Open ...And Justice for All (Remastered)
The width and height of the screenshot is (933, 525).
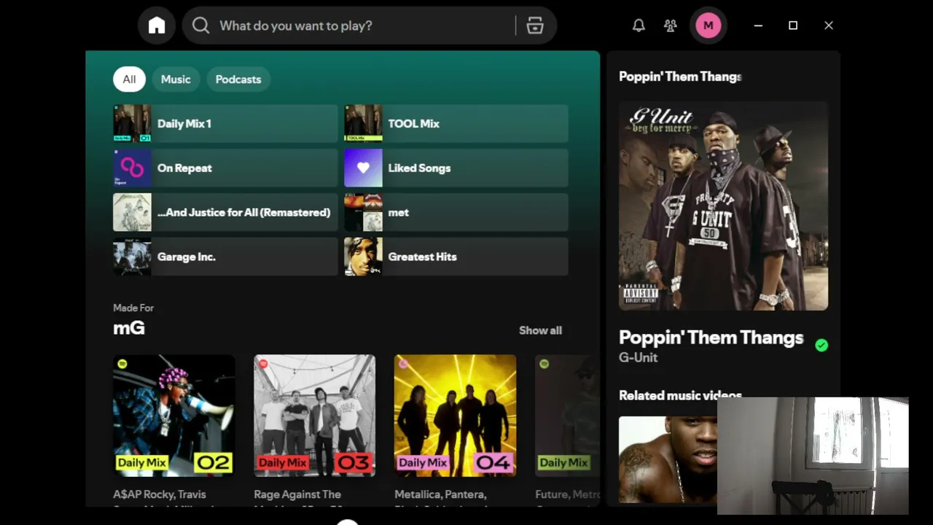225,213
